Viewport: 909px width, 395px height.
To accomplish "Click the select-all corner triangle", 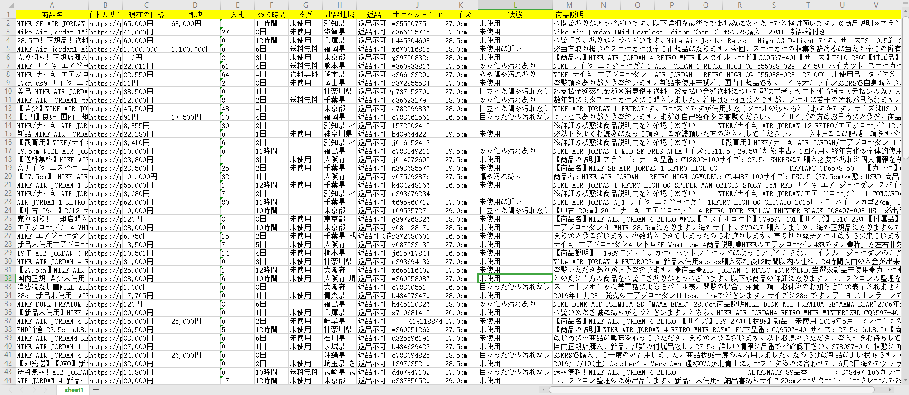I will tap(8, 6).
